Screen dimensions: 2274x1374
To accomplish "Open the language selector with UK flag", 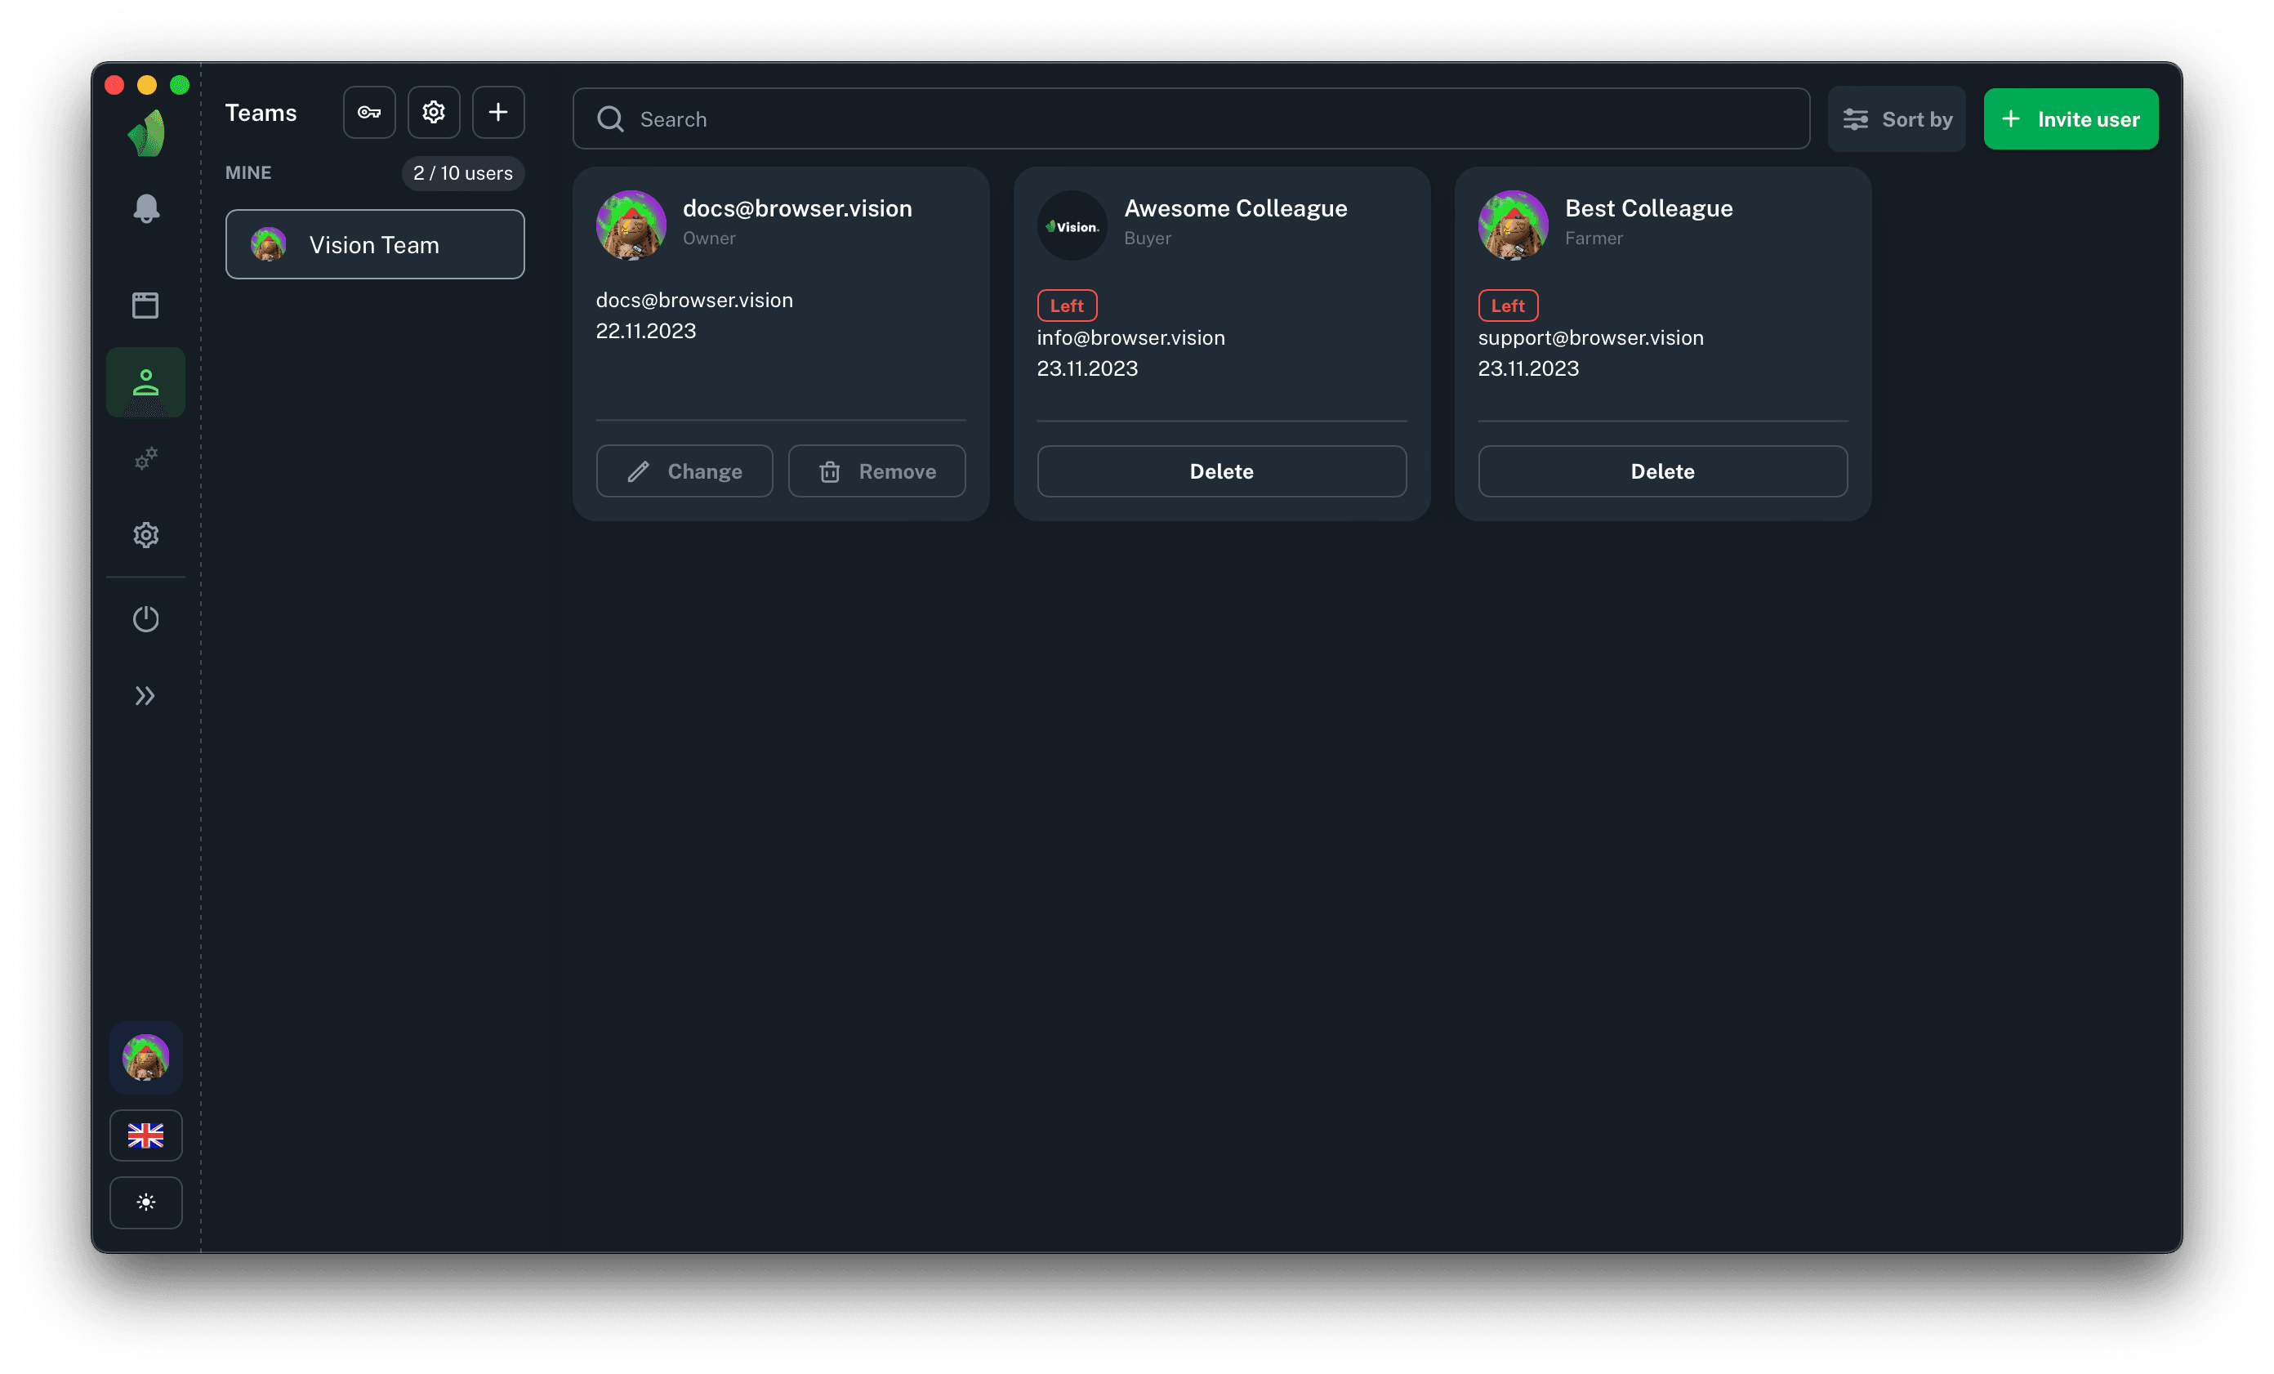I will tap(146, 1135).
